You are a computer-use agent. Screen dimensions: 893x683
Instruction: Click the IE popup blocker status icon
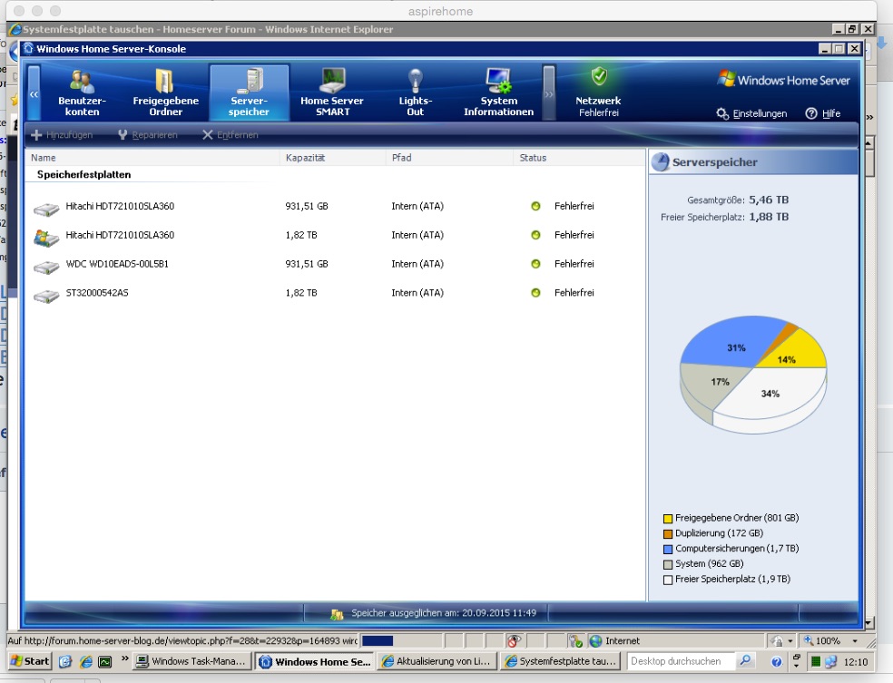tap(513, 641)
